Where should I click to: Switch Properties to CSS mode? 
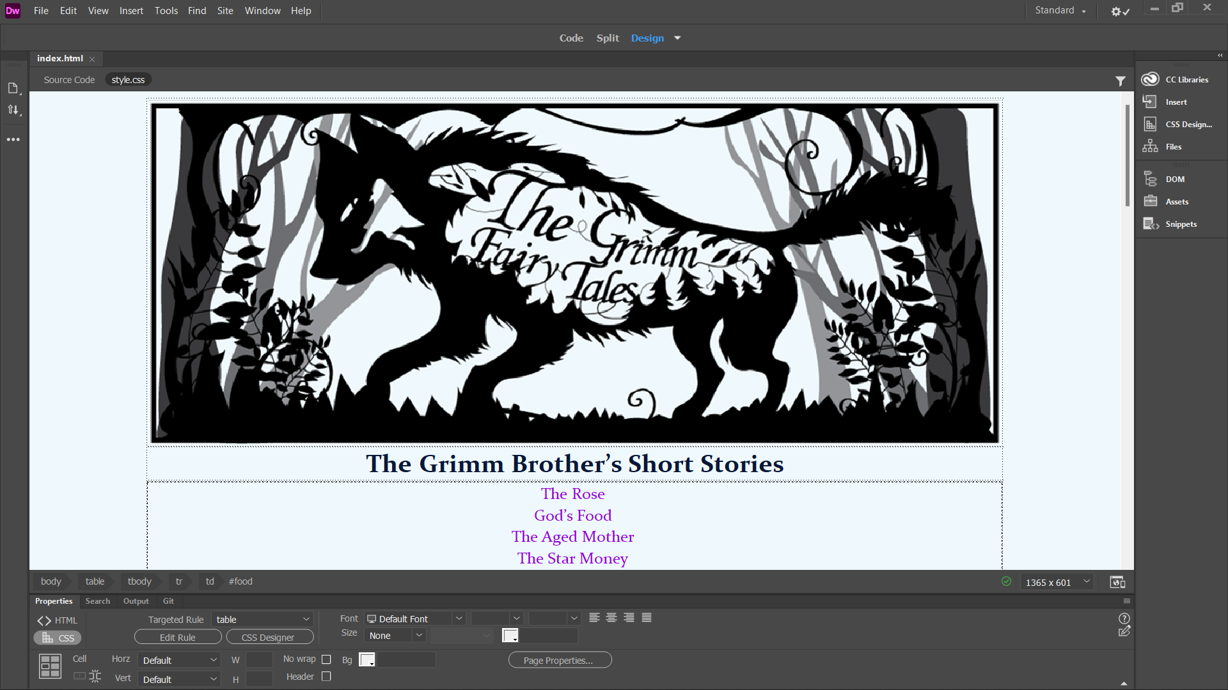[x=58, y=638]
